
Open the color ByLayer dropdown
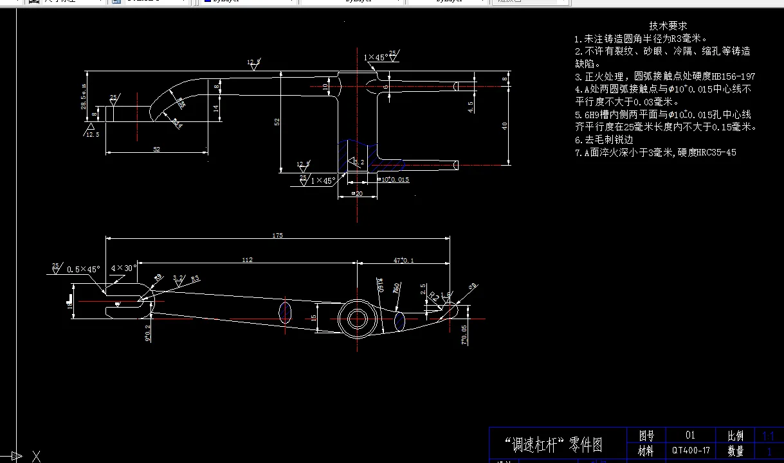[x=291, y=3]
